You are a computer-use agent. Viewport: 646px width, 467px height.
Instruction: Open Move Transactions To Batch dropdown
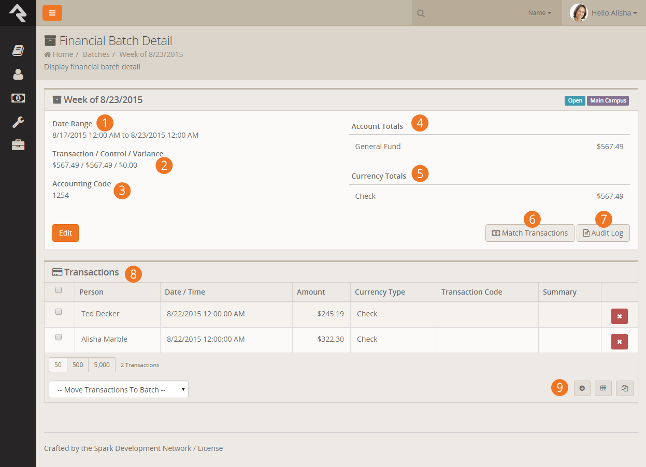coord(119,390)
